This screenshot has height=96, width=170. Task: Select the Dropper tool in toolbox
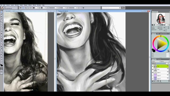(x=2, y=14)
